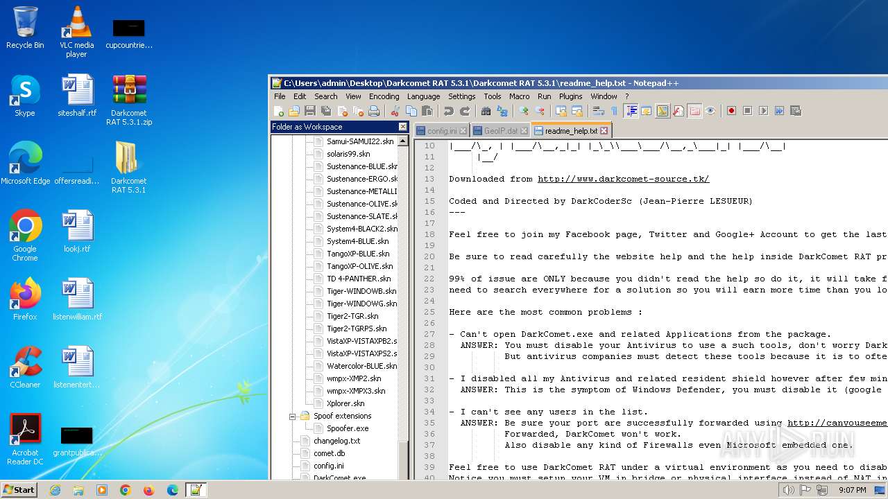The width and height of the screenshot is (888, 499).
Task: Close the readme_help.txt tab
Action: point(604,130)
